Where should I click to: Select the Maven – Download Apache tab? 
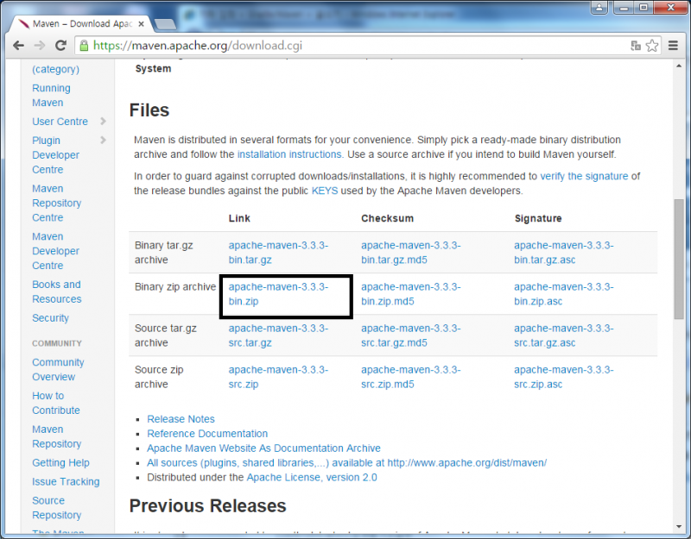pos(81,24)
